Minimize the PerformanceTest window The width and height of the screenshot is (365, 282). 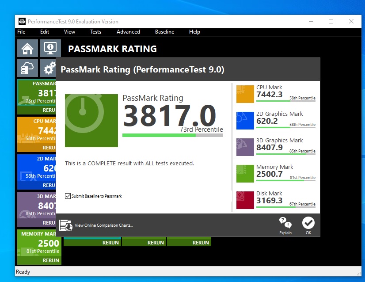tap(311, 21)
